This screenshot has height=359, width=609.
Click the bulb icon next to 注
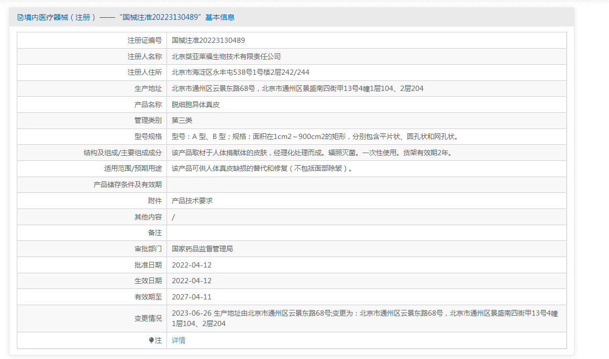[151, 340]
